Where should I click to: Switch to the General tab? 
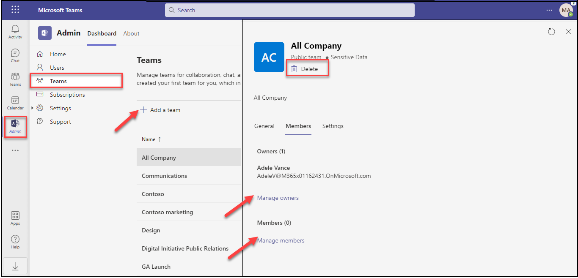(264, 126)
